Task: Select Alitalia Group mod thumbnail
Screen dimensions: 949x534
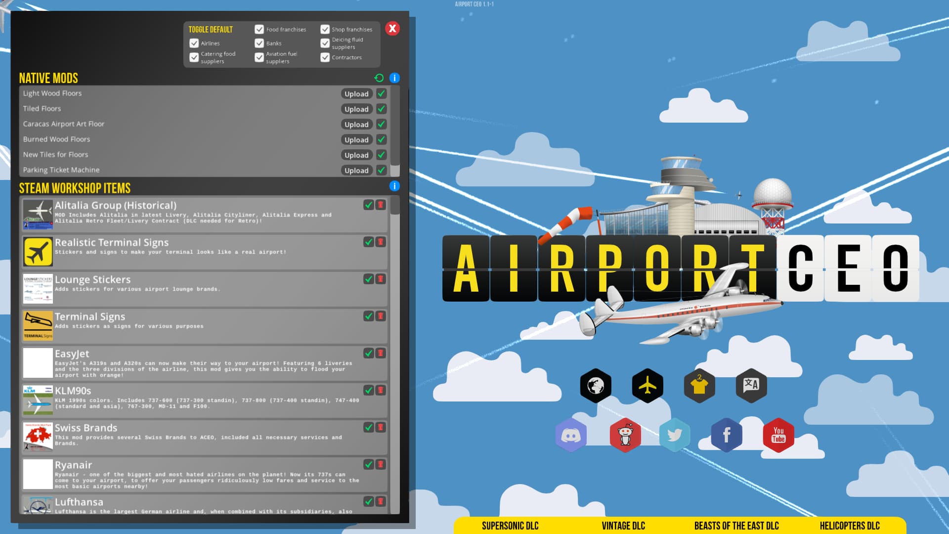Action: pyautogui.click(x=38, y=215)
